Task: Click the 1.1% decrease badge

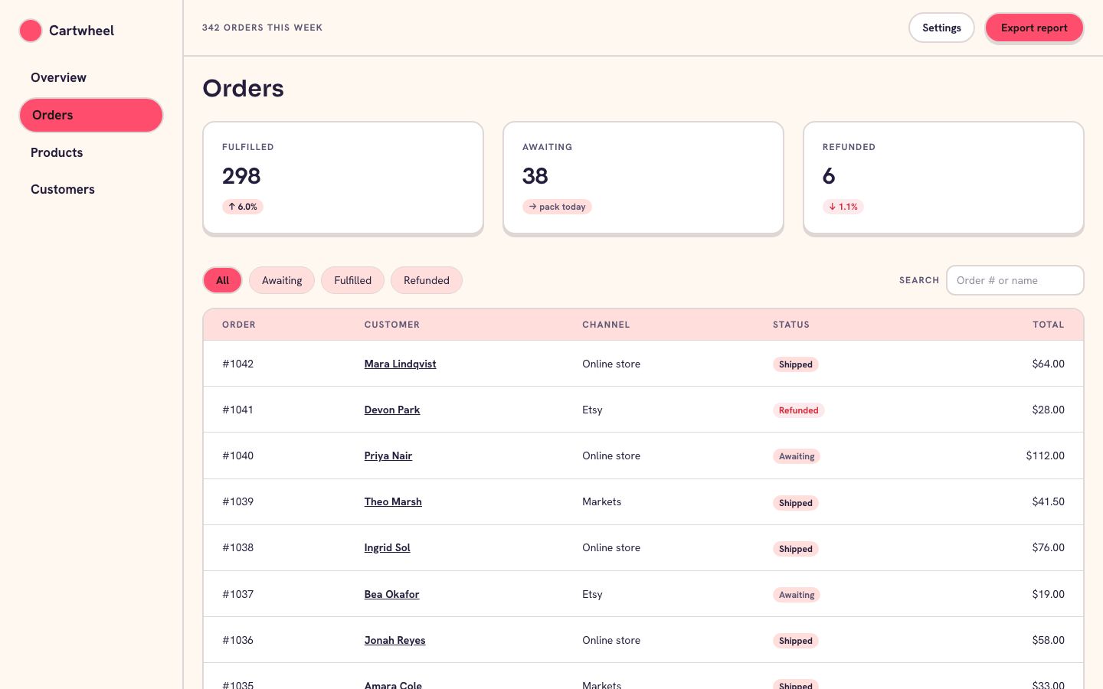Action: click(843, 207)
